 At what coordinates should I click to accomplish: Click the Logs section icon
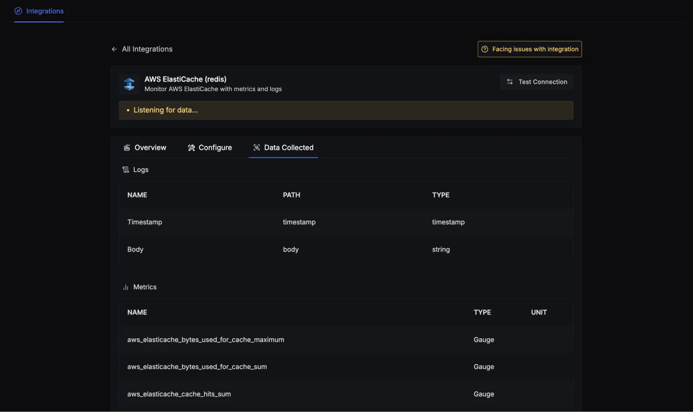[x=126, y=170]
